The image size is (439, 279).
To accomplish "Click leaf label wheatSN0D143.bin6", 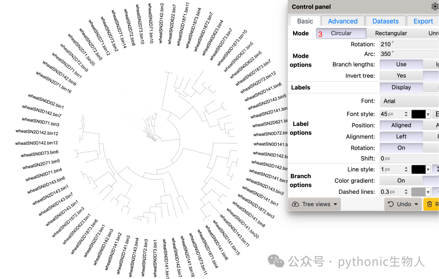I will pos(46,185).
